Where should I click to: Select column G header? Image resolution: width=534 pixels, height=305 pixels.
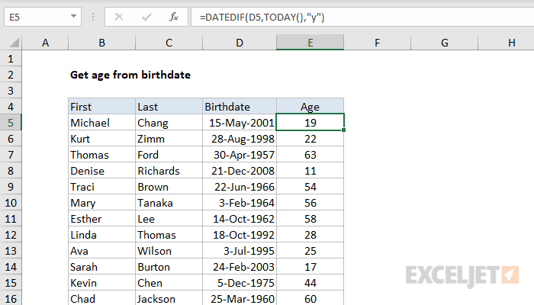(445, 43)
